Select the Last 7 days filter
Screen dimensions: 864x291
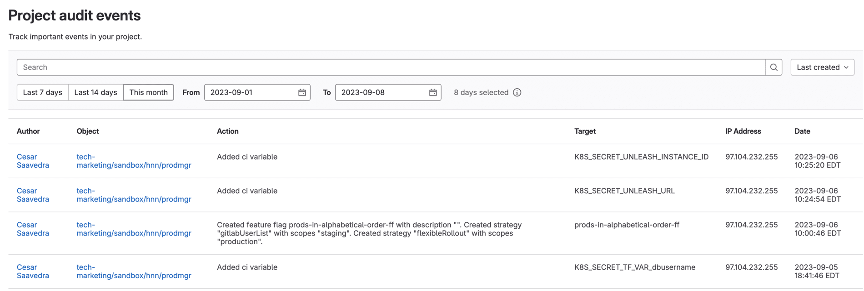[43, 92]
